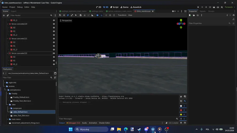This screenshot has height=133, width=237.
Task: Open the object history icon in Inspector
Action: point(234,15)
